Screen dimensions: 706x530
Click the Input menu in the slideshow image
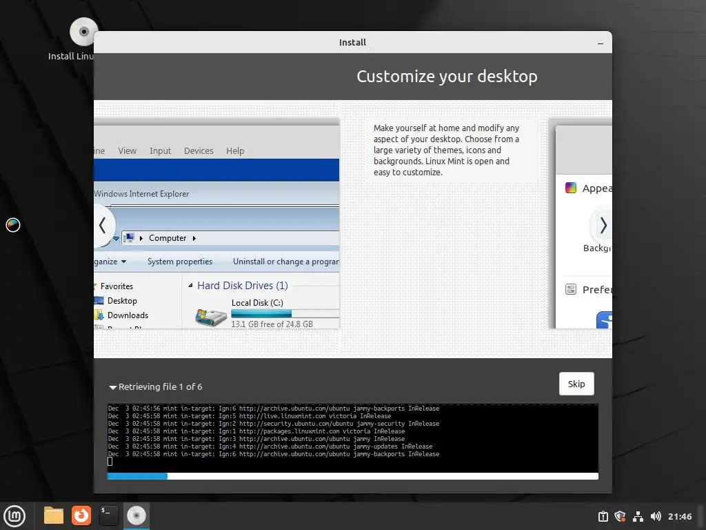tap(160, 151)
